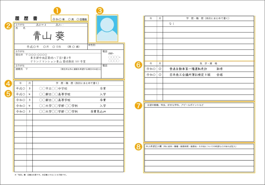
Task: Select the address 東京都中央区築地八丁目1番2号
Action: point(51,58)
